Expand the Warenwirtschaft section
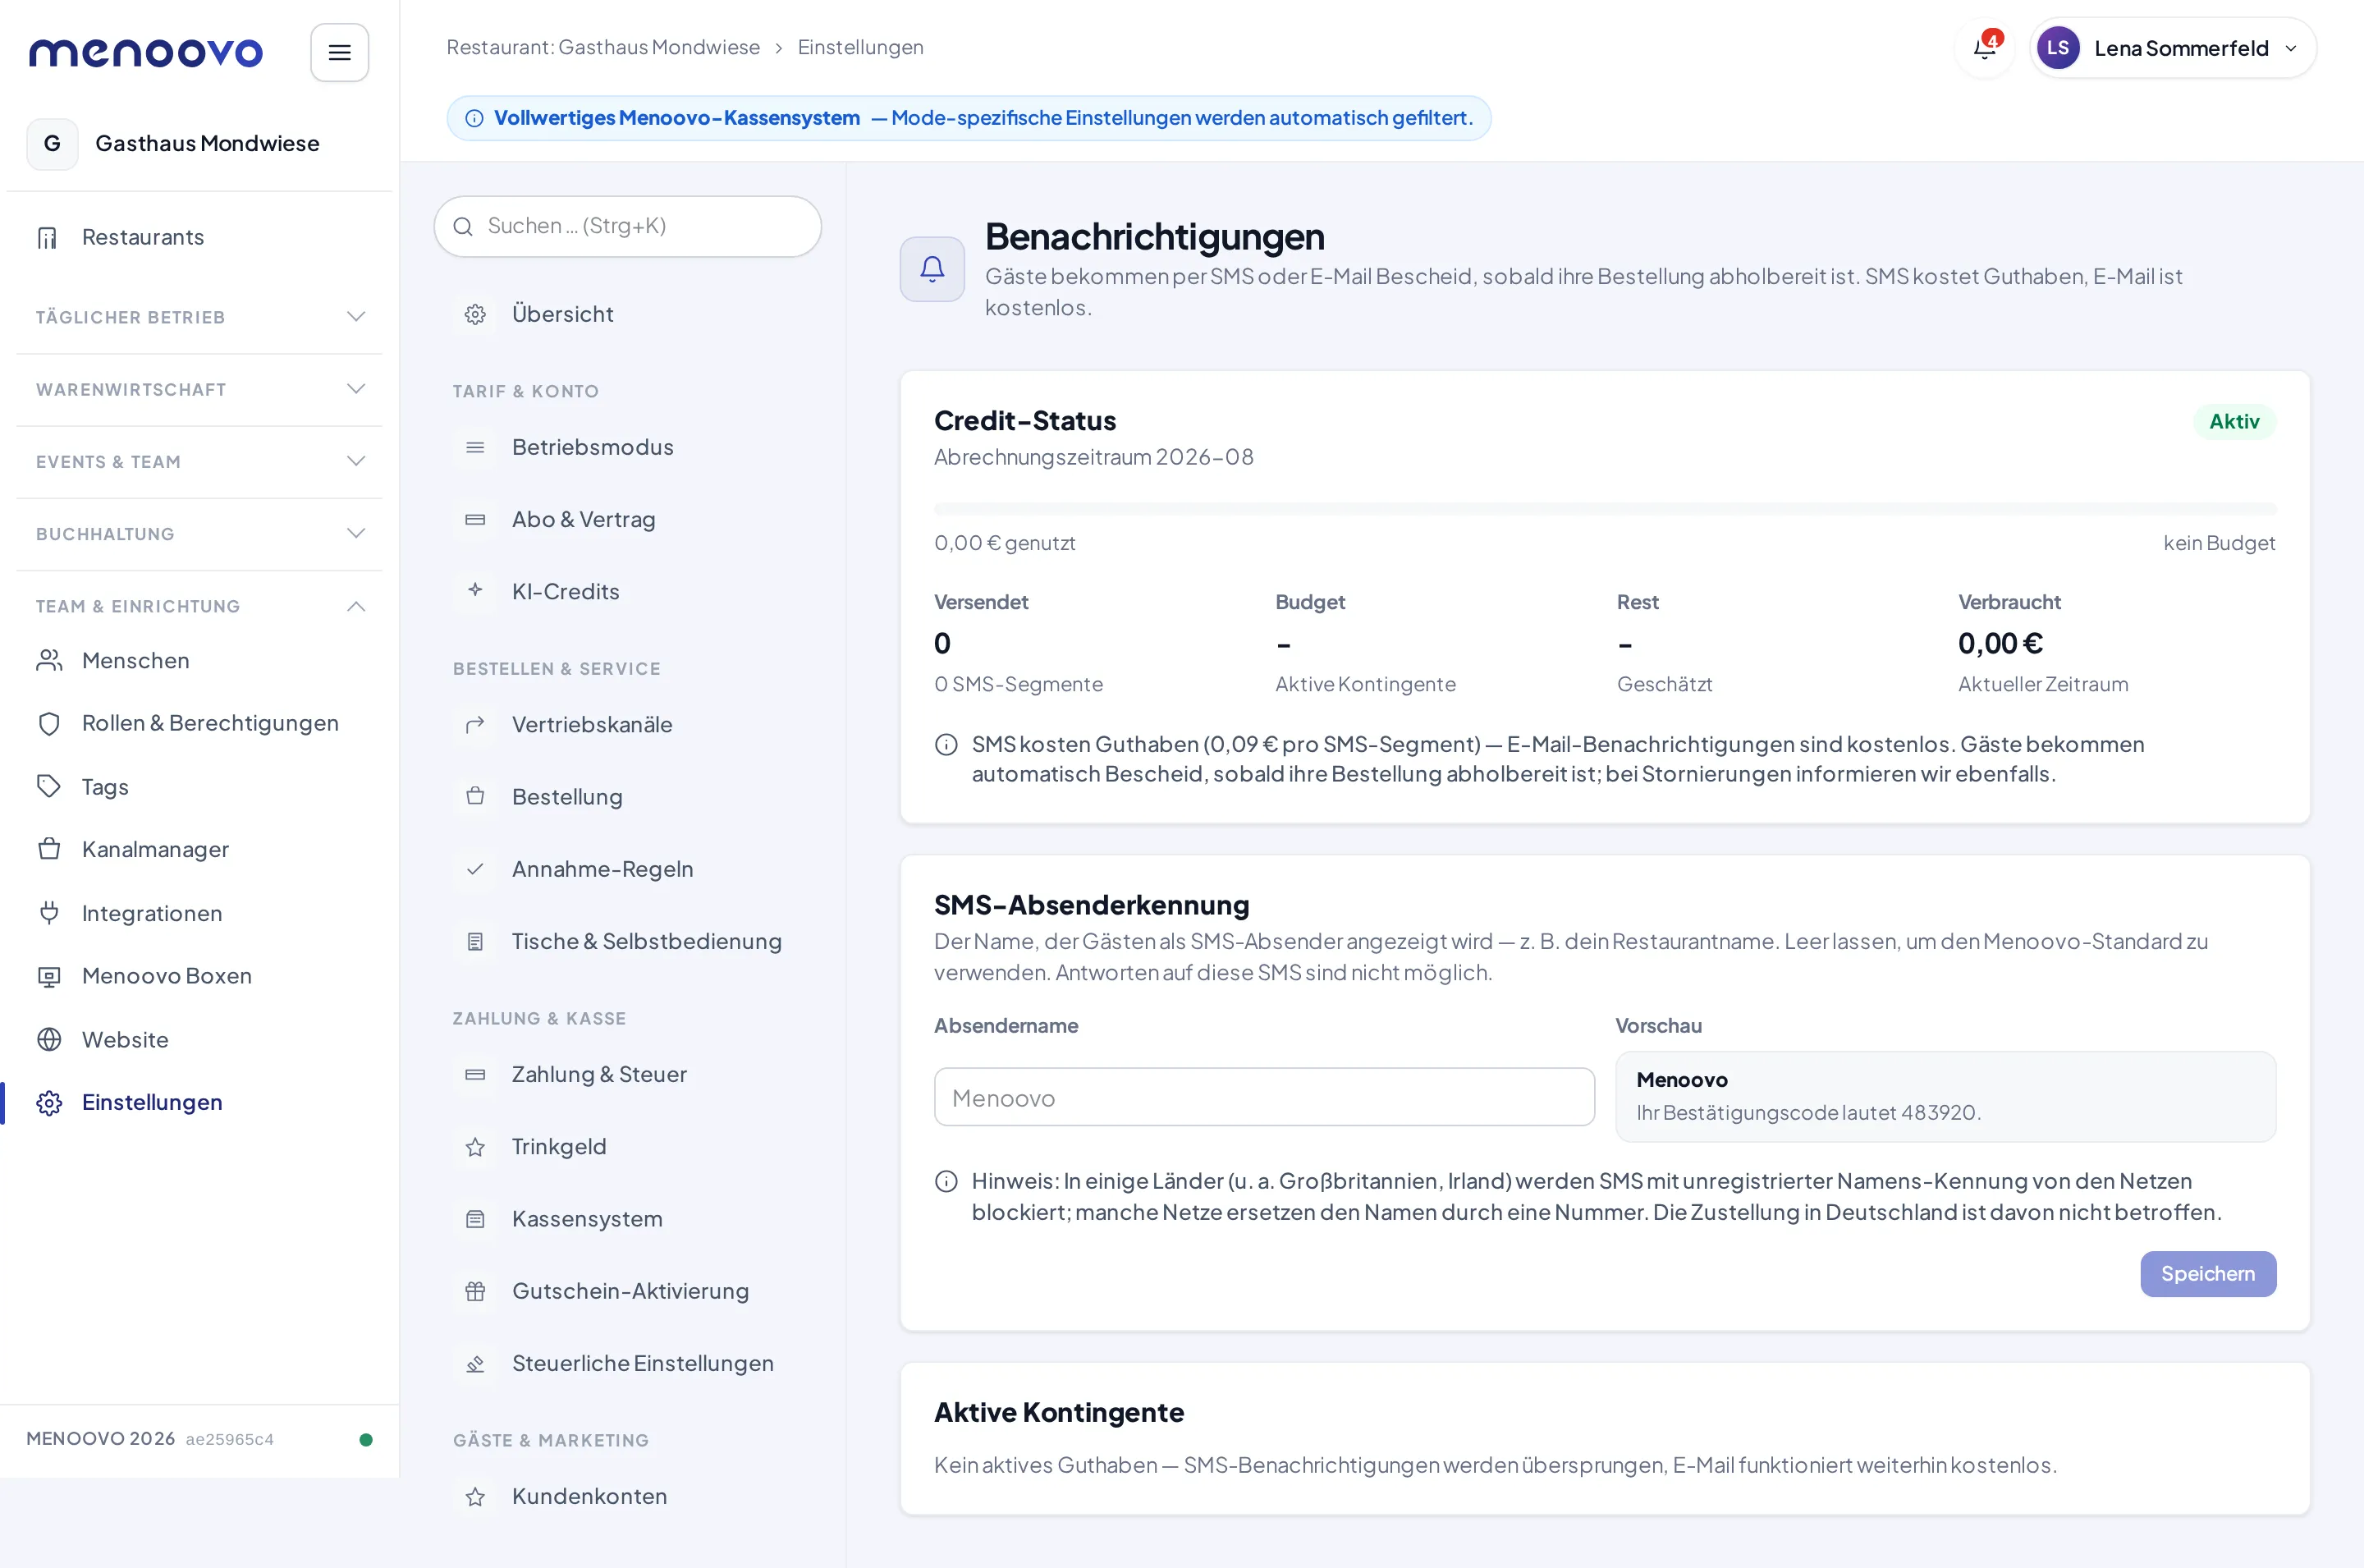Image resolution: width=2364 pixels, height=1568 pixels. pyautogui.click(x=200, y=389)
